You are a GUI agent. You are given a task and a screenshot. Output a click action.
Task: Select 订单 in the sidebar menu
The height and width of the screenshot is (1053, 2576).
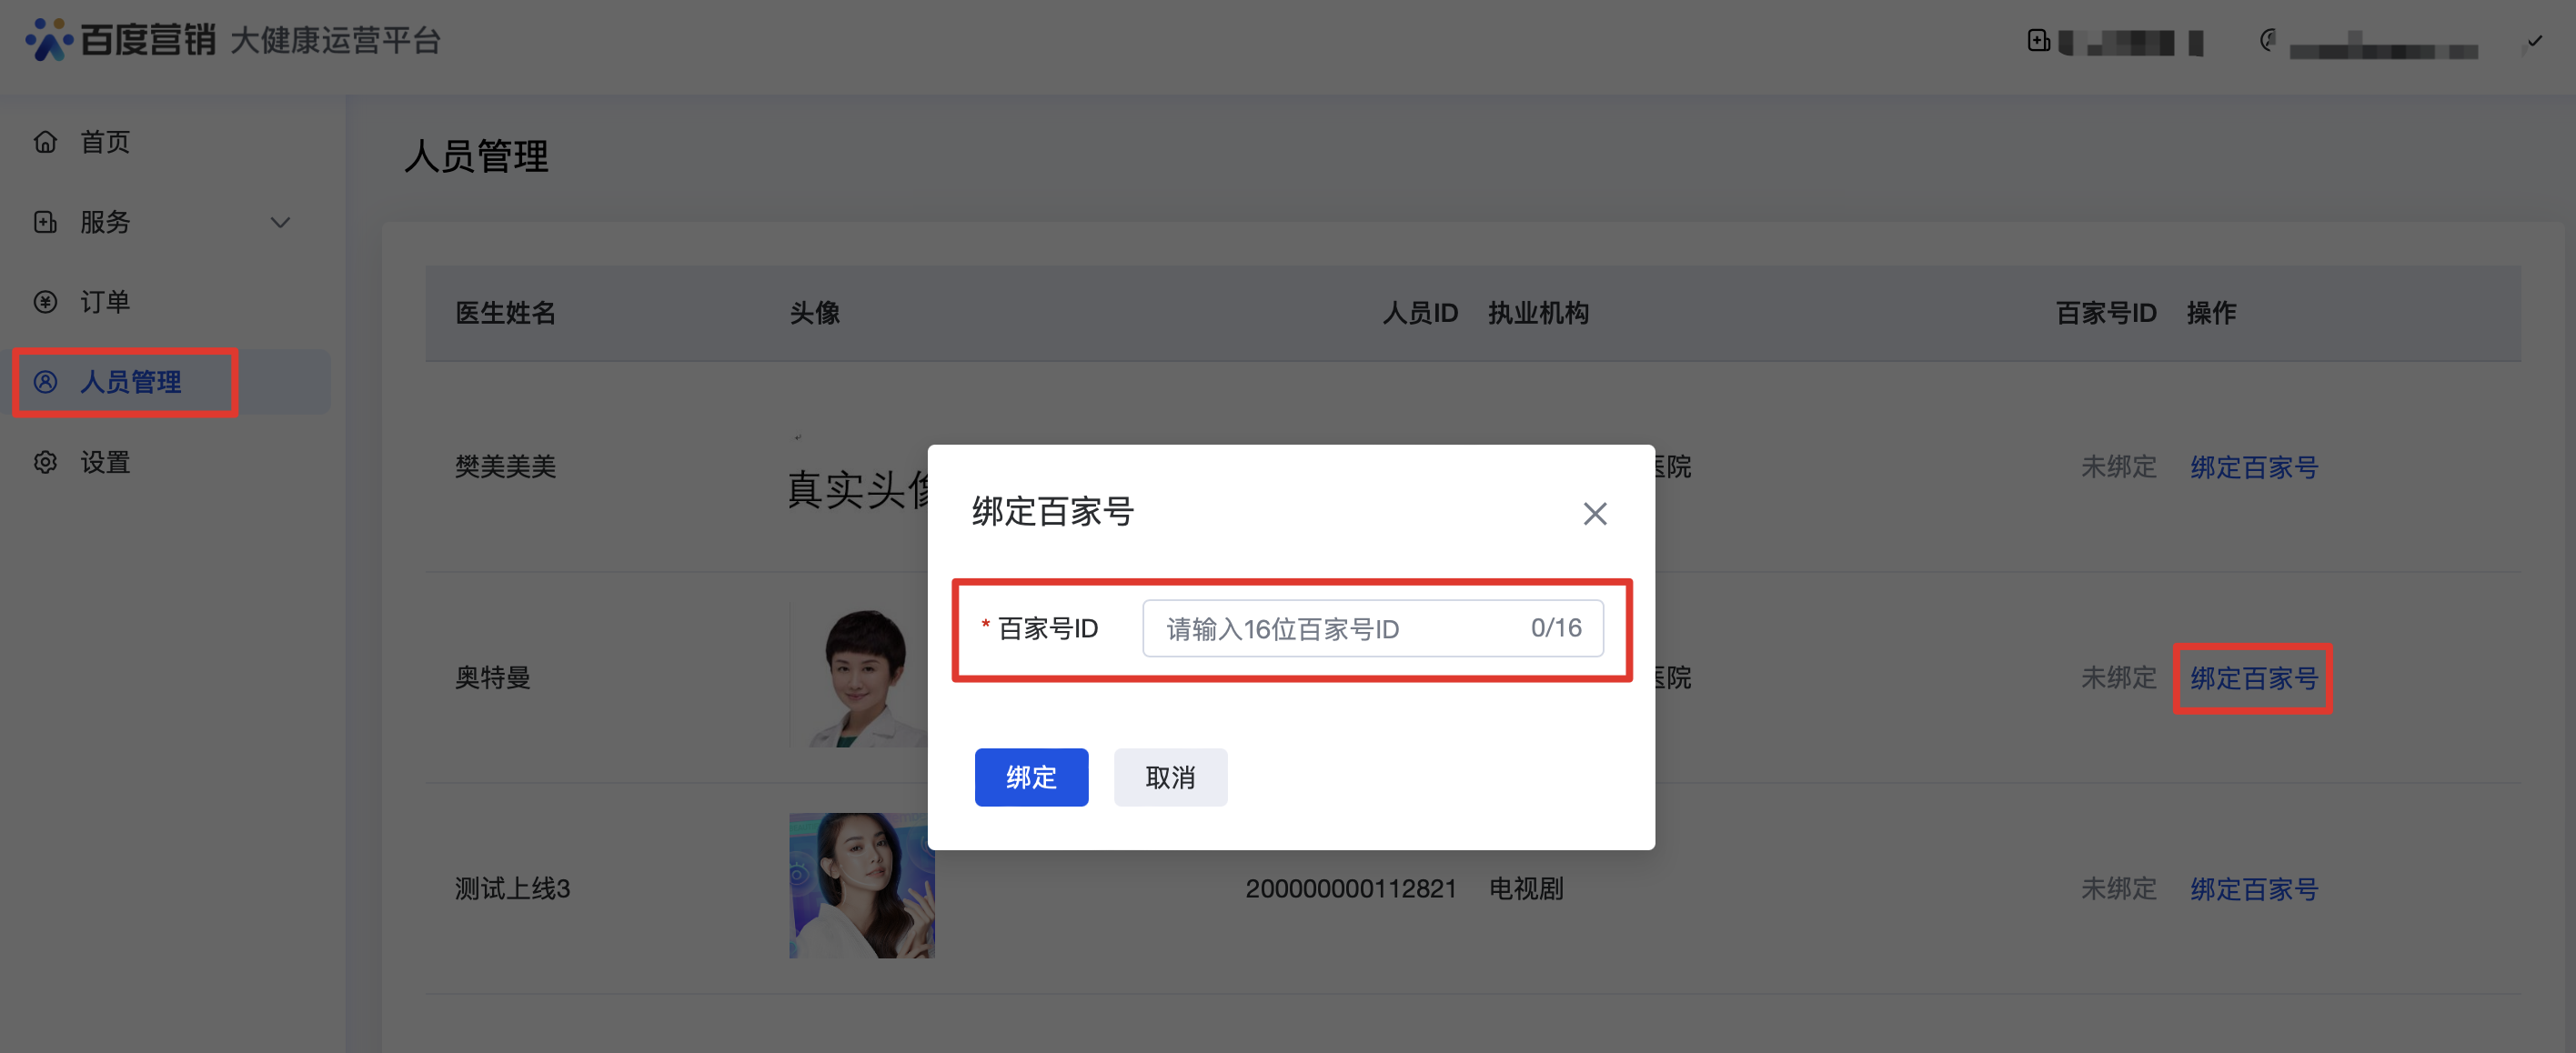click(105, 302)
